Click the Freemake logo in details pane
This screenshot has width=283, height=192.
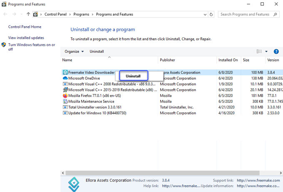[74, 184]
